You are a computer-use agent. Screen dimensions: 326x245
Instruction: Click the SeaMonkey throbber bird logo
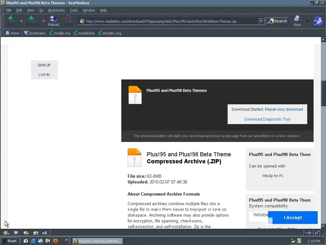[318, 21]
